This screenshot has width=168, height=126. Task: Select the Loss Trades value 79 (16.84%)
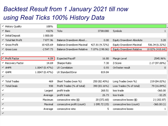coord(159,86)
